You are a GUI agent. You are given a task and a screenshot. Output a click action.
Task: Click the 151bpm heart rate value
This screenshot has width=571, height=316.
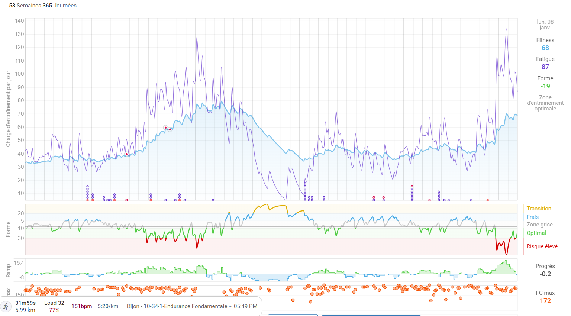[81, 306]
